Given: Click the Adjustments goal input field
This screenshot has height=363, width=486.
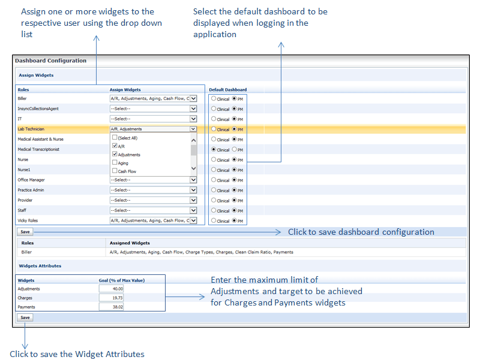Looking at the screenshot, I should 111,289.
